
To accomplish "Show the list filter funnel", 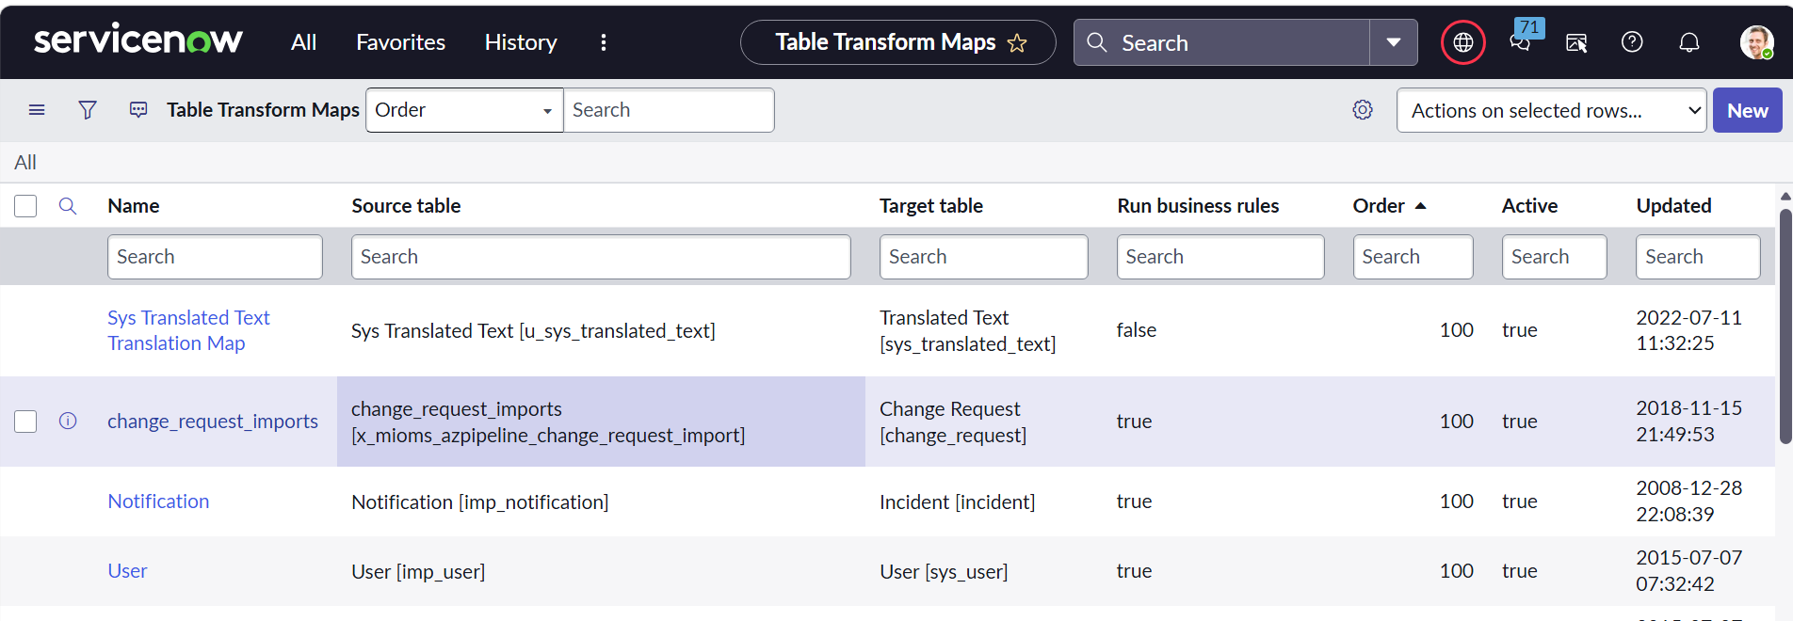I will [88, 110].
